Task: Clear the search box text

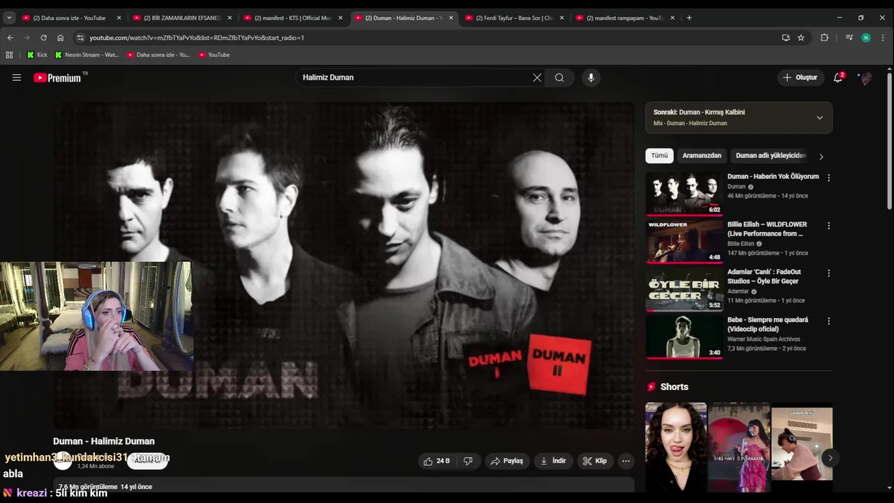Action: 537,78
